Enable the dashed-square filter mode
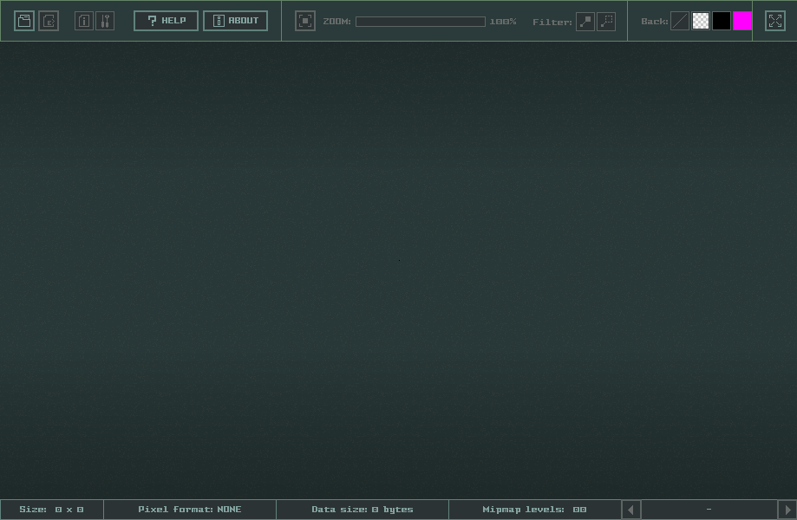 pos(606,22)
